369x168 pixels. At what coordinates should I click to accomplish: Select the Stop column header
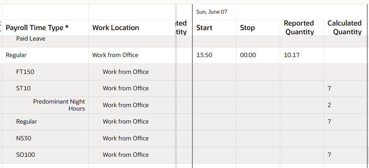[247, 28]
